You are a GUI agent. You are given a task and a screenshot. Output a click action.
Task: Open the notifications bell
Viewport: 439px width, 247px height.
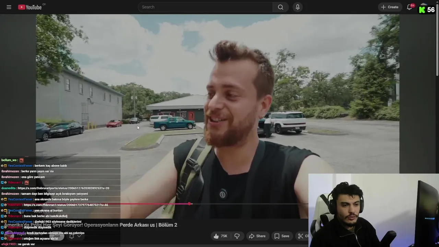coord(409,7)
